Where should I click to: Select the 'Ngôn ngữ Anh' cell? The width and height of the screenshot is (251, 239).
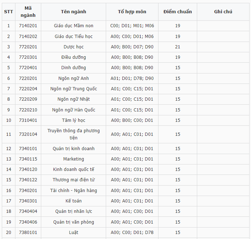point(74,78)
